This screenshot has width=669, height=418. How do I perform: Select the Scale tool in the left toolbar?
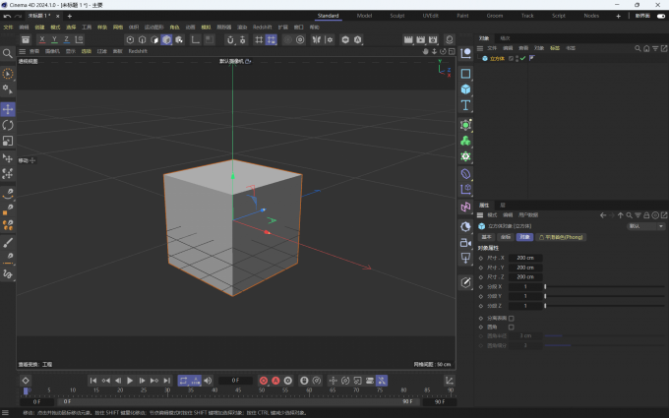tap(8, 141)
